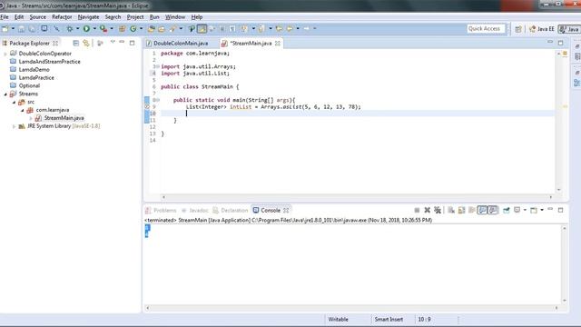Click the Run Last Tool (External Tools) icon

[103, 28]
